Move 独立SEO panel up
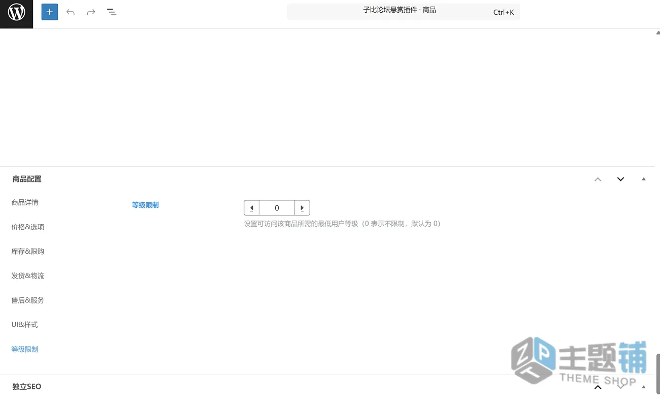Viewport: 660px width, 400px height. point(598,387)
